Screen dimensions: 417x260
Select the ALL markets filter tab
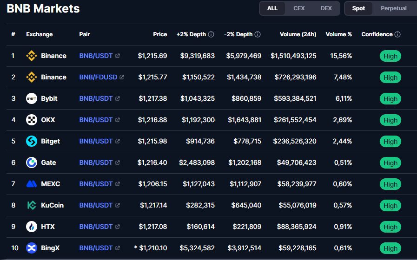pos(272,8)
